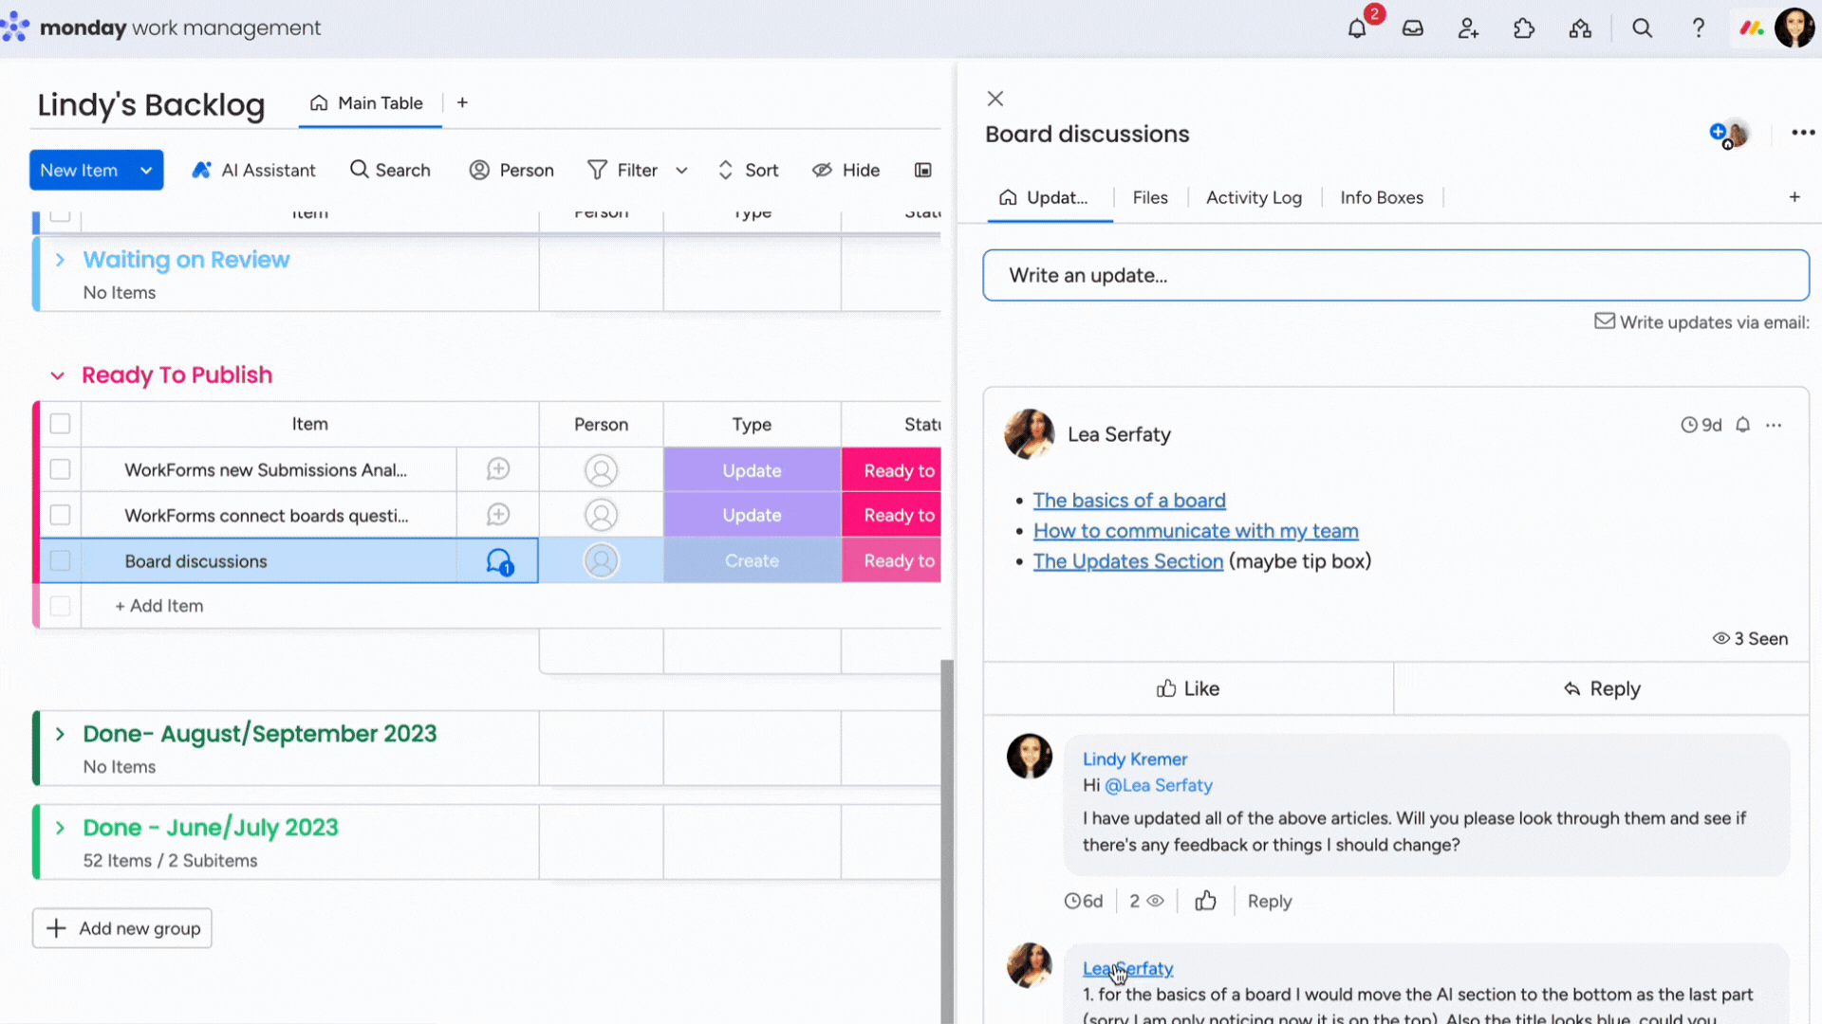Image resolution: width=1822 pixels, height=1024 pixels.
Task: Click the monday logo icon
Action: (x=15, y=27)
